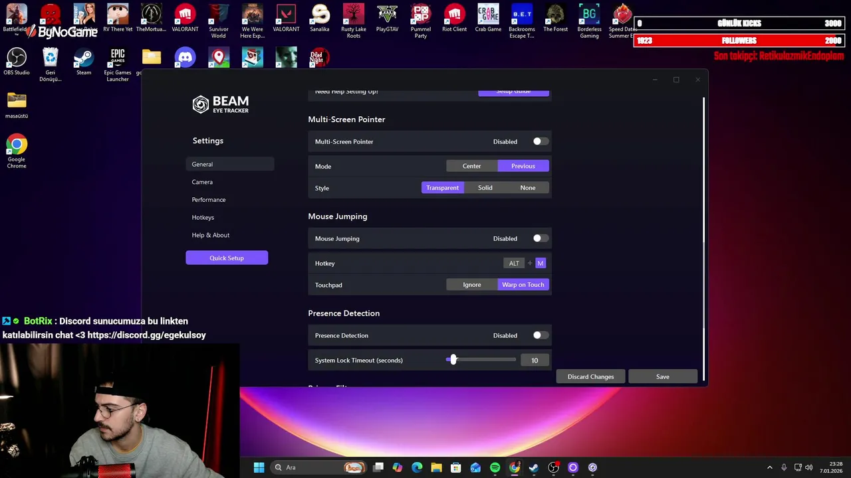
Task: Choose None pointer style
Action: [x=528, y=188]
